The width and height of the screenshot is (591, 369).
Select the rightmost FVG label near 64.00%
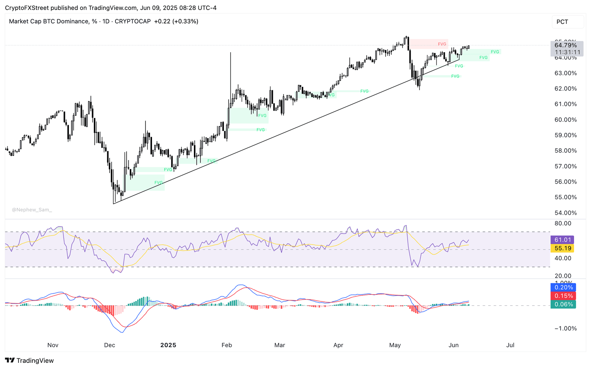(x=495, y=51)
